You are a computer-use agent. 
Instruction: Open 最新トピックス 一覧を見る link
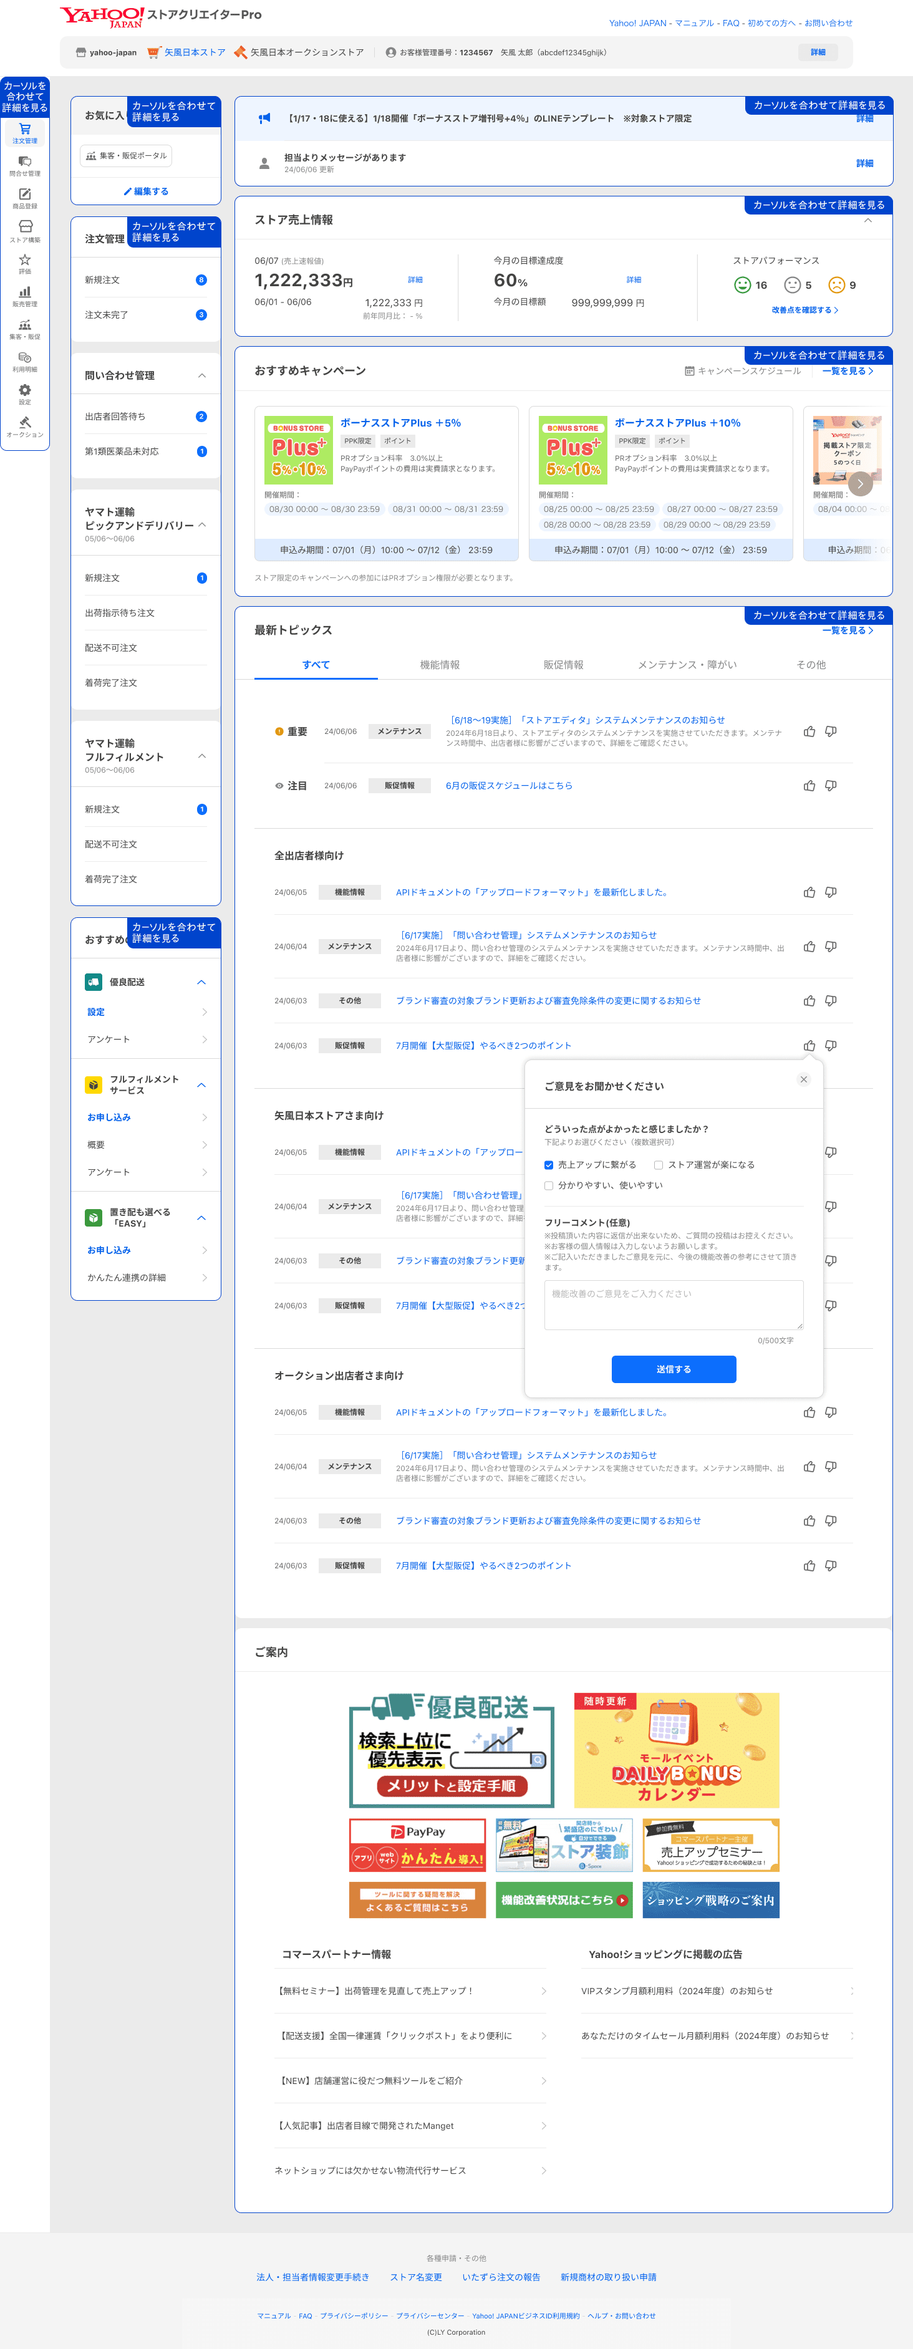coord(848,630)
